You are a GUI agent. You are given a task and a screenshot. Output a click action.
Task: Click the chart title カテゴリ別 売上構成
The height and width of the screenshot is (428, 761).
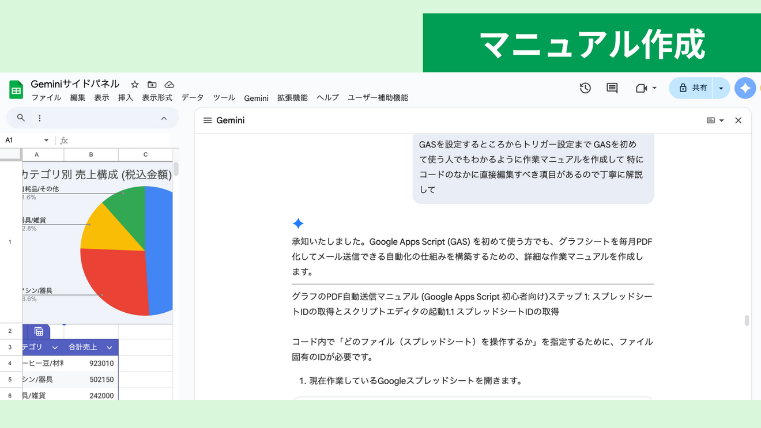click(x=97, y=175)
